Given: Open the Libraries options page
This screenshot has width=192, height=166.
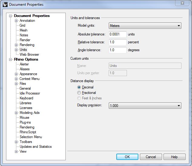Looking at the screenshot, I should tap(25, 103).
